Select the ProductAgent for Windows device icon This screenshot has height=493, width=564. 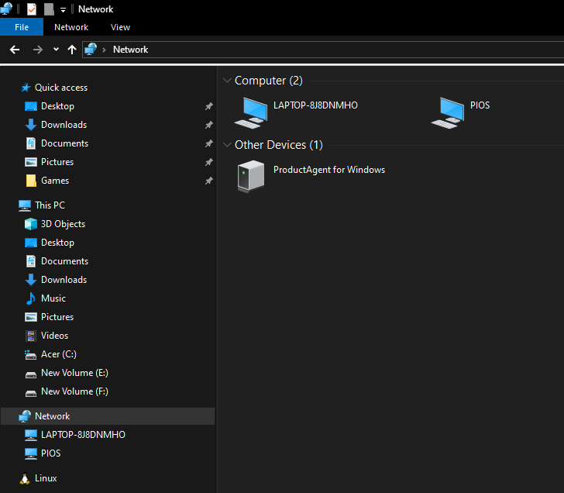coord(251,176)
